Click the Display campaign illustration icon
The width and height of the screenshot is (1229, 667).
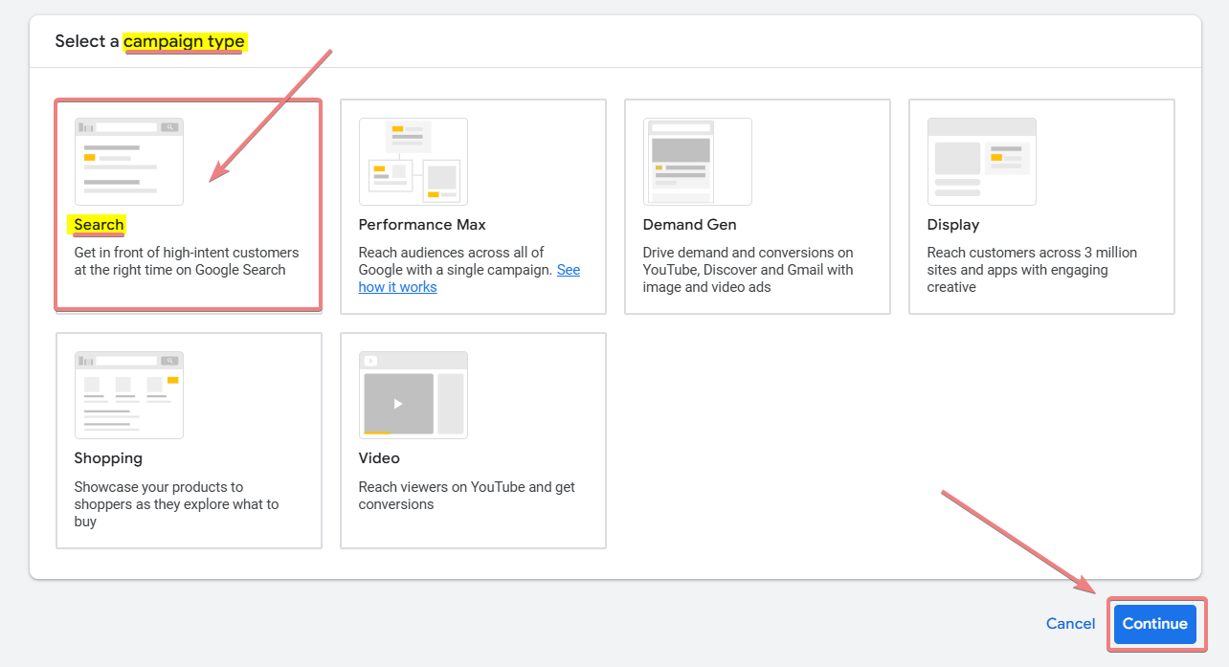coord(982,161)
